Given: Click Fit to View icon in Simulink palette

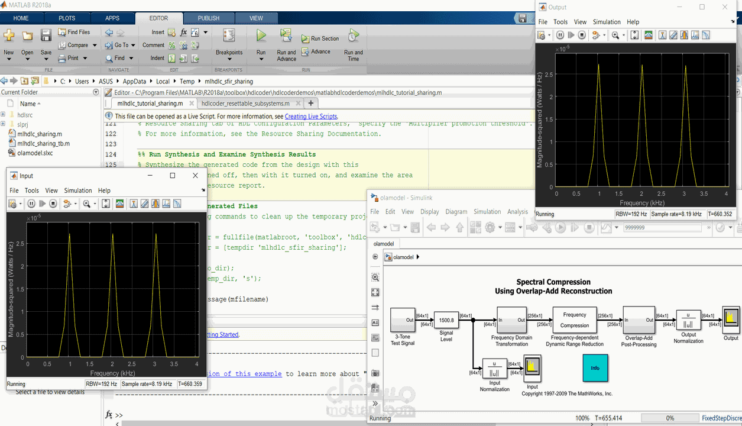Looking at the screenshot, I should (375, 292).
